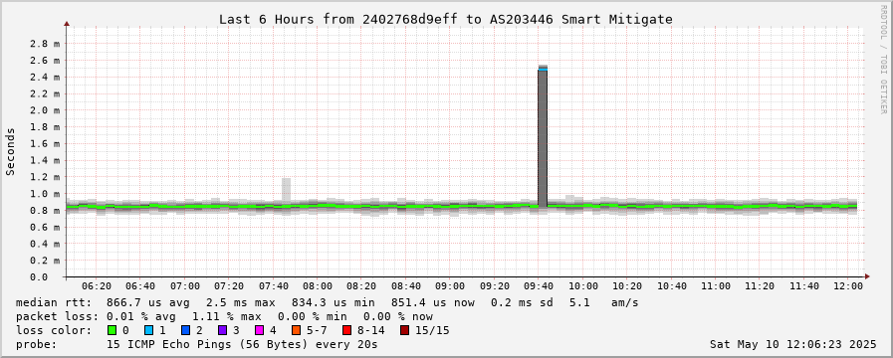The height and width of the screenshot is (358, 893).
Task: Click the graph title text
Action: [446, 19]
